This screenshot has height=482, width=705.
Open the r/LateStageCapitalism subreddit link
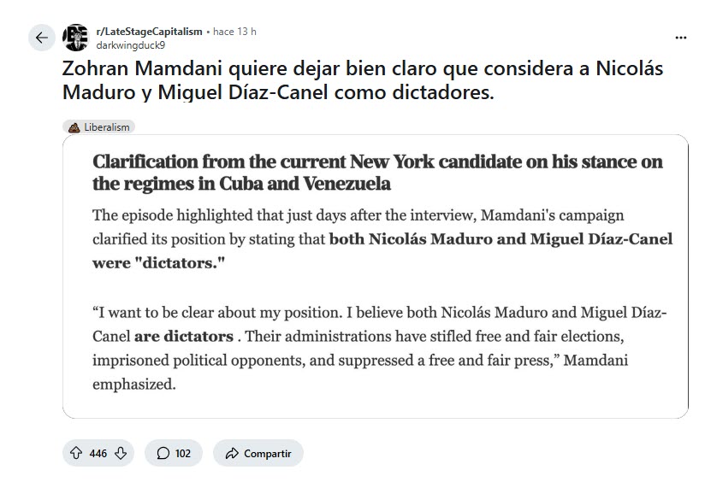click(x=149, y=32)
